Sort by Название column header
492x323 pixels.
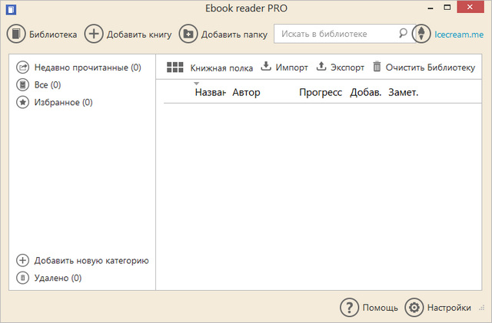coord(210,92)
